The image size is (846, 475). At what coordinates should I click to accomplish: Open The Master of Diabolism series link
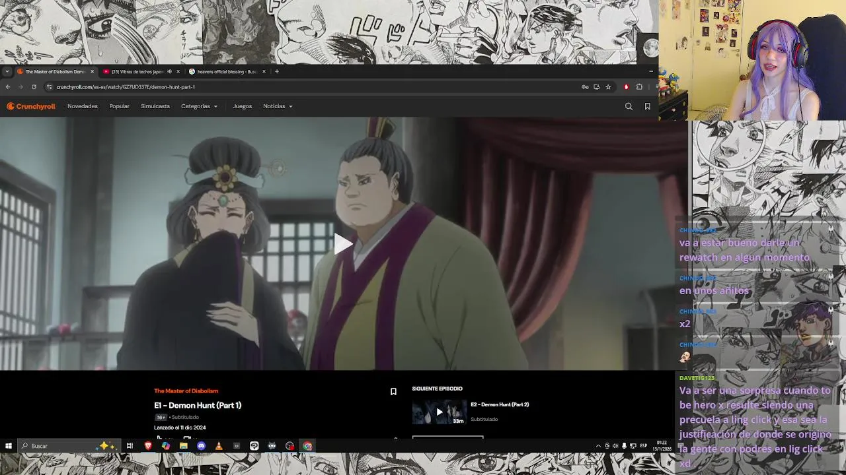pos(186,391)
